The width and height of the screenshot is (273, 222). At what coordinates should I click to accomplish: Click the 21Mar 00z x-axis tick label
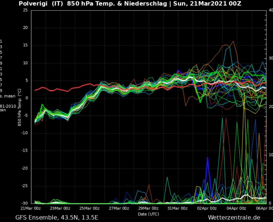(31, 208)
